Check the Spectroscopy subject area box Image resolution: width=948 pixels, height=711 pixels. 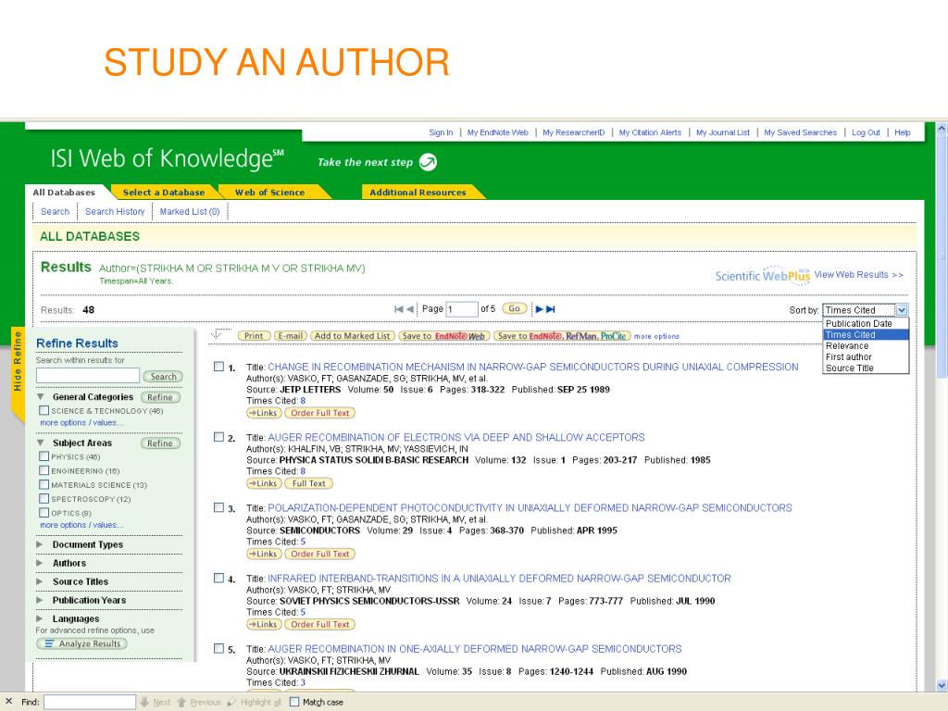point(44,498)
